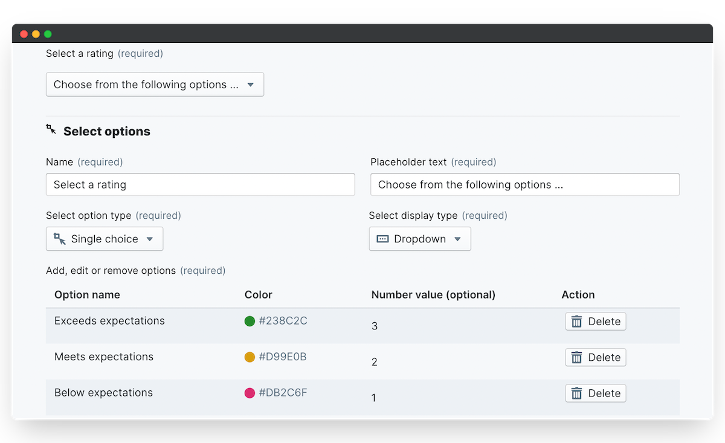Viewport: 725px width, 443px height.
Task: Delete the Exceeds expectations option
Action: pos(596,322)
